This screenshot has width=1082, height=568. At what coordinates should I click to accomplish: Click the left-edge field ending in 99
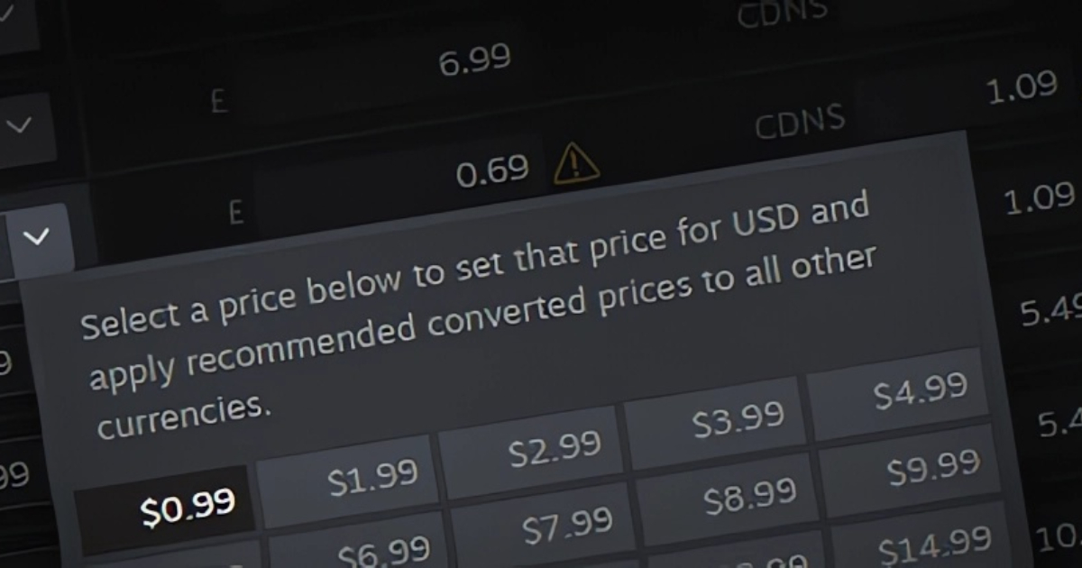[x=15, y=475]
